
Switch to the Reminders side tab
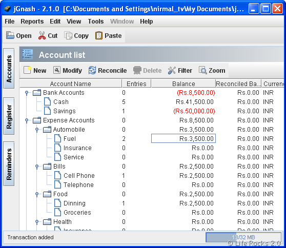[9, 164]
